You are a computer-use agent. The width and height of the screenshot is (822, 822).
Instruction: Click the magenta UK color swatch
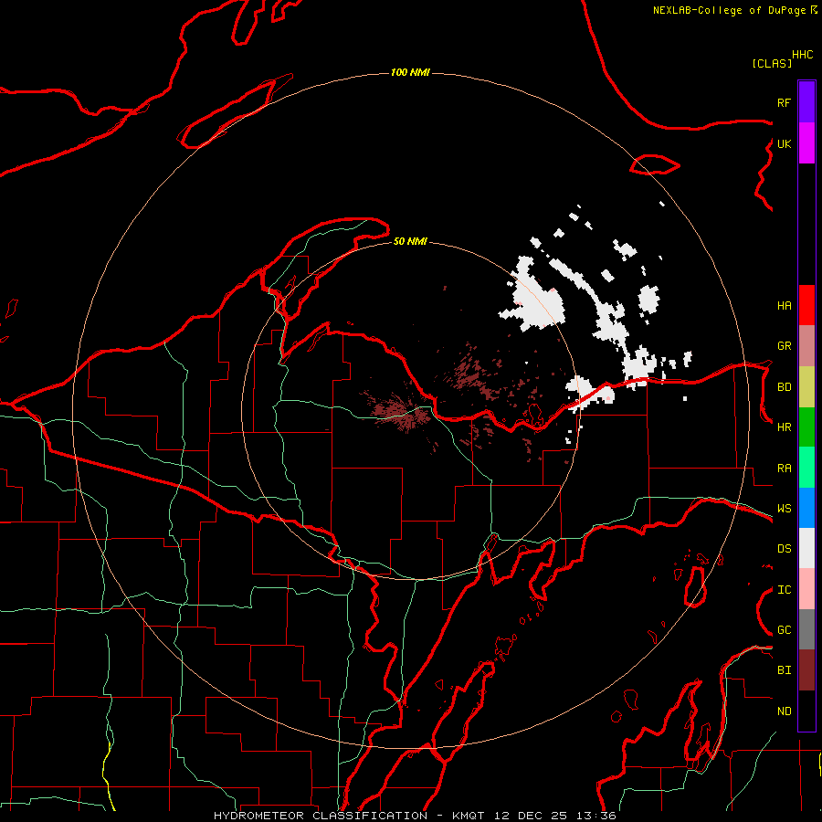coord(806,143)
